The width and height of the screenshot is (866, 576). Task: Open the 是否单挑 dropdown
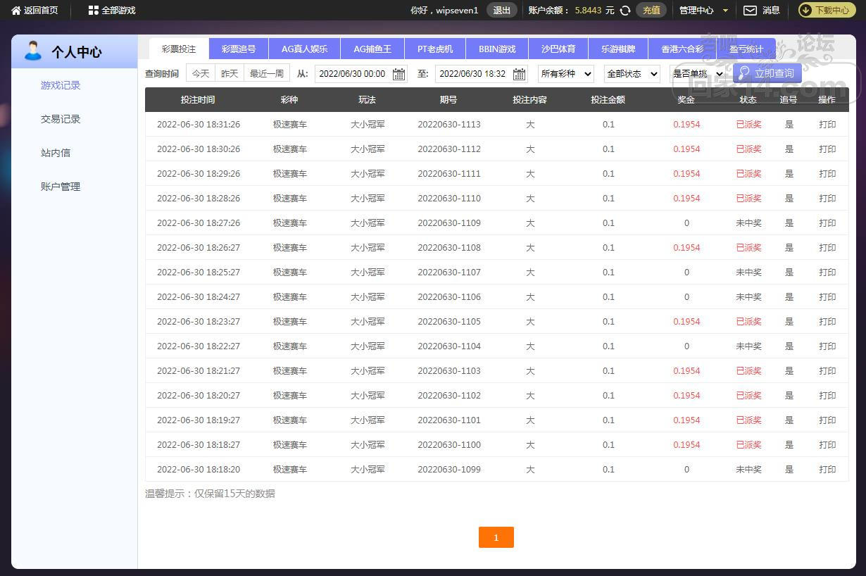pyautogui.click(x=697, y=74)
